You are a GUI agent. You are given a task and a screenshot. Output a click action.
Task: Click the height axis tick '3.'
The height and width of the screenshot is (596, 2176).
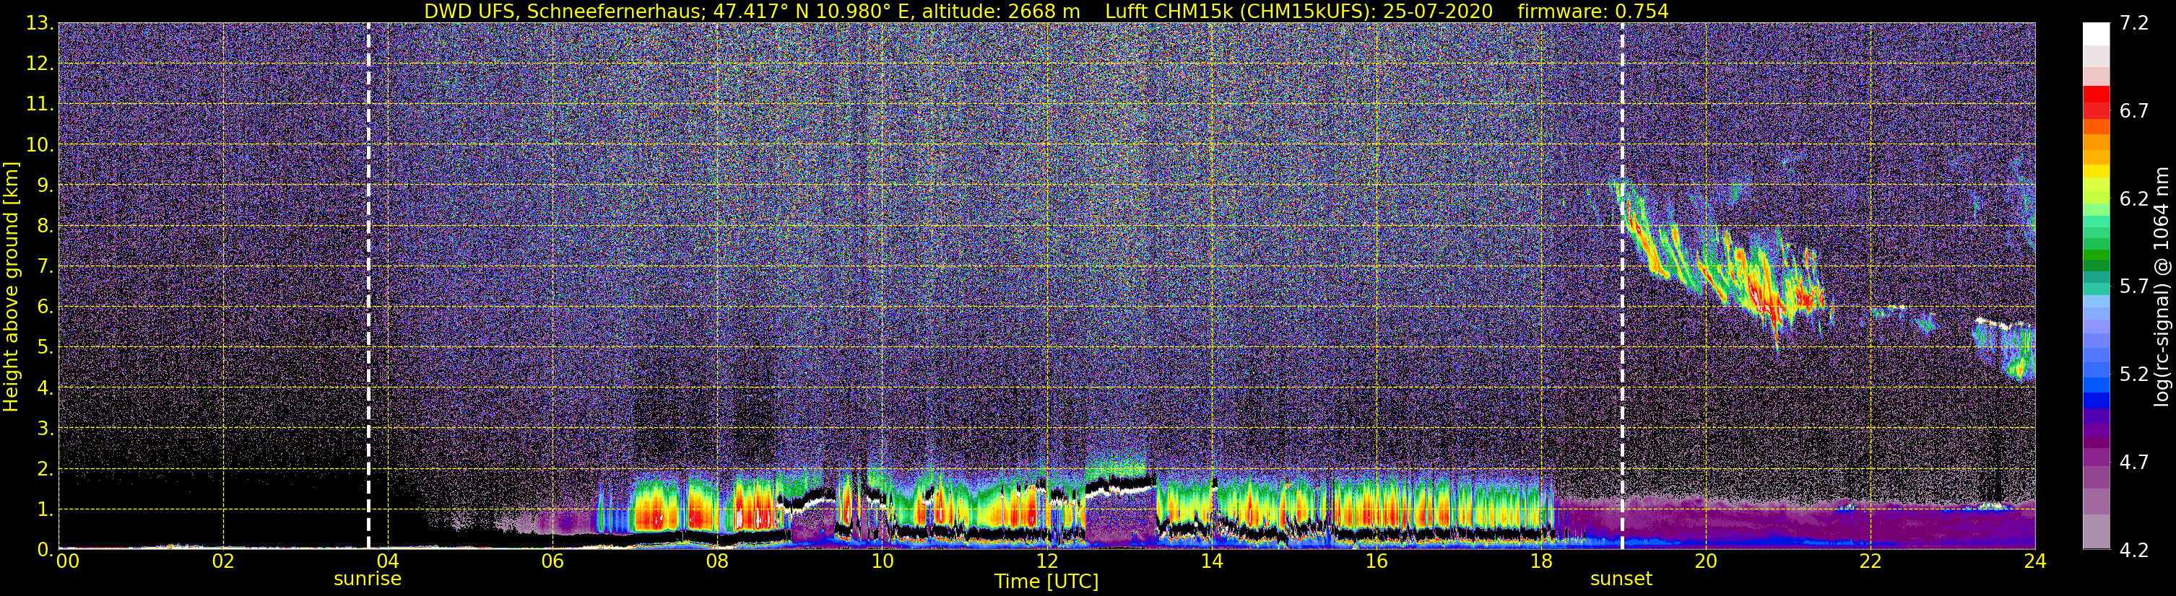pyautogui.click(x=45, y=429)
